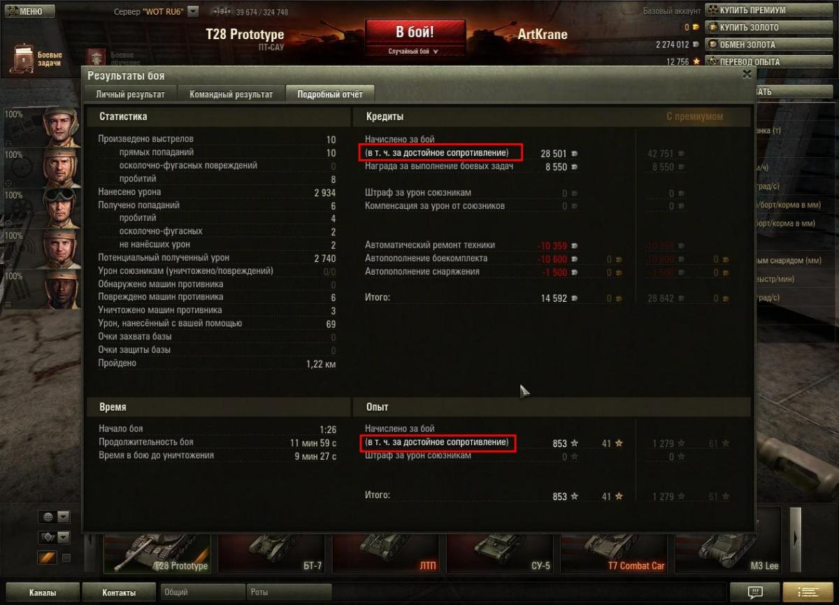Click the first crew member portrait
This screenshot has height=605, width=839.
click(62, 126)
